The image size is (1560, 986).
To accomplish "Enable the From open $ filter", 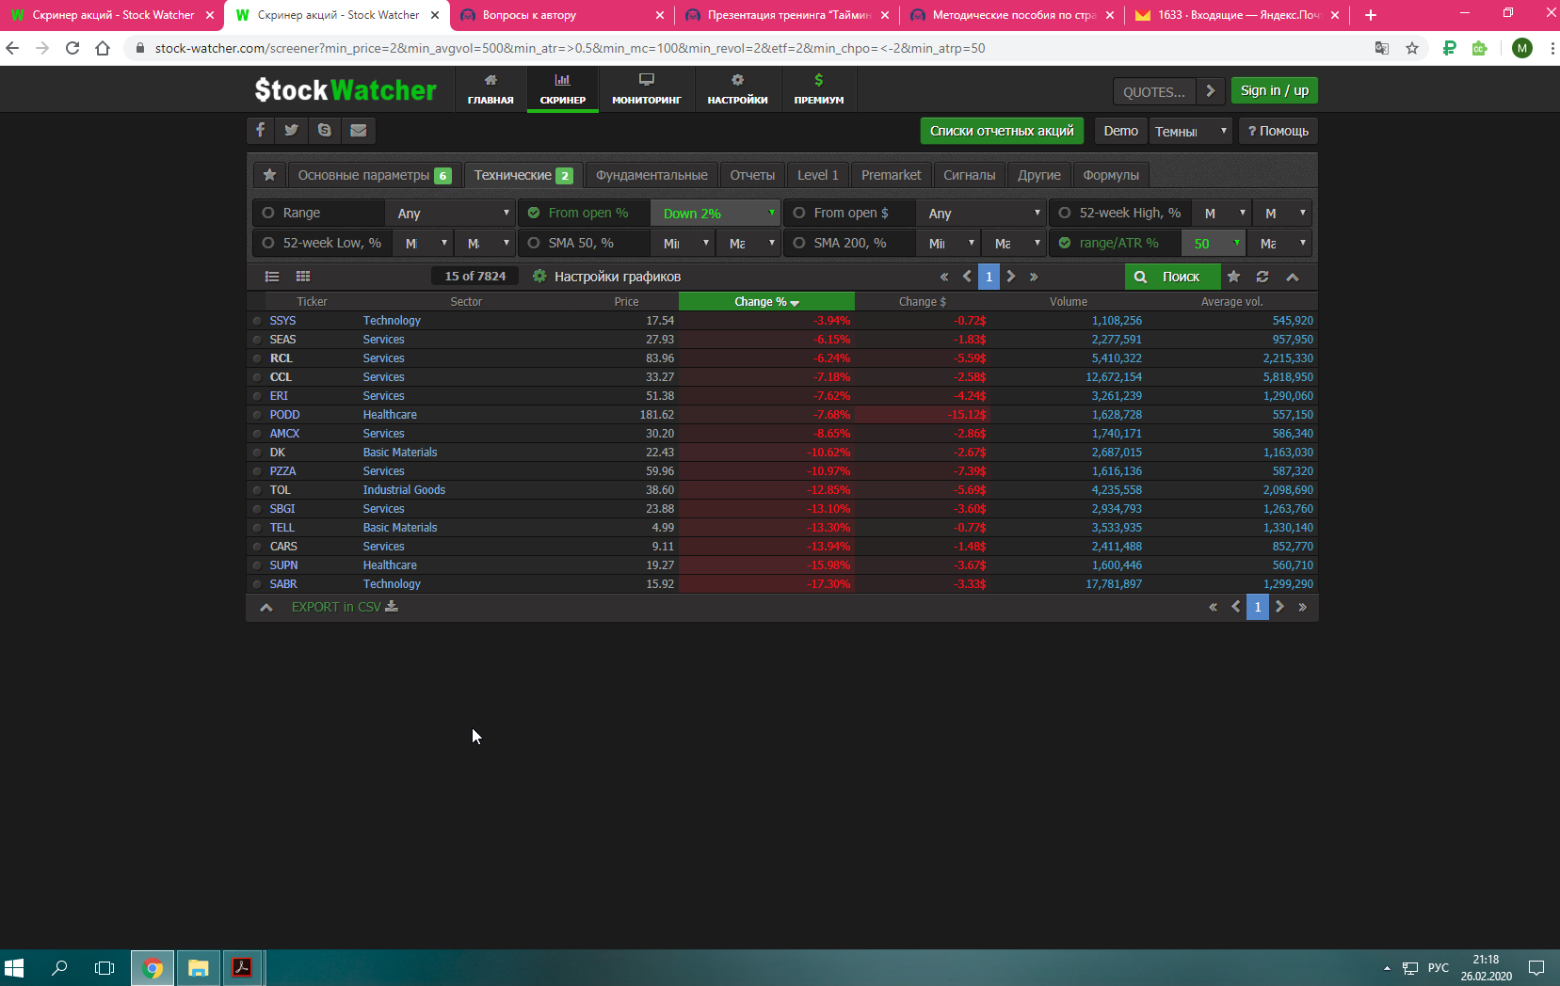I will (799, 214).
